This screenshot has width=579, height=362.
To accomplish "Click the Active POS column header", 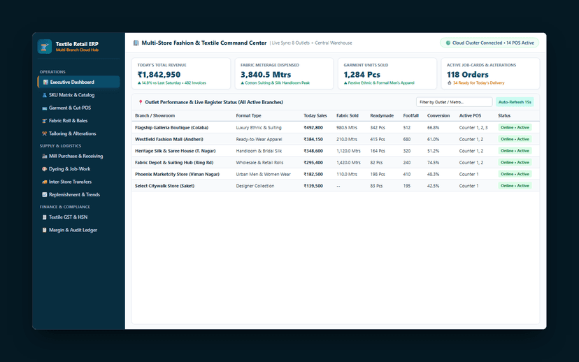I will [470, 116].
